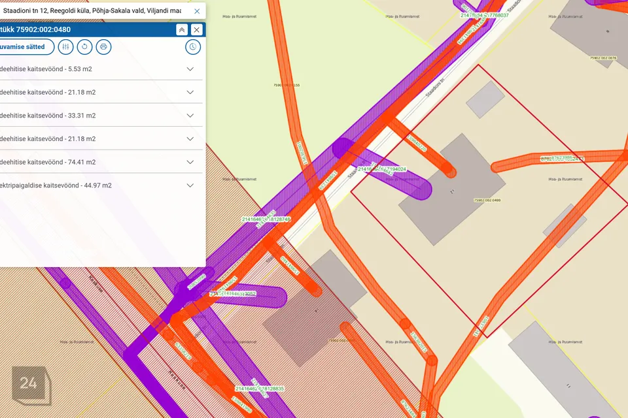Expand the 33.31 m2 protection zone row
The width and height of the screenshot is (628, 418).
coord(190,116)
